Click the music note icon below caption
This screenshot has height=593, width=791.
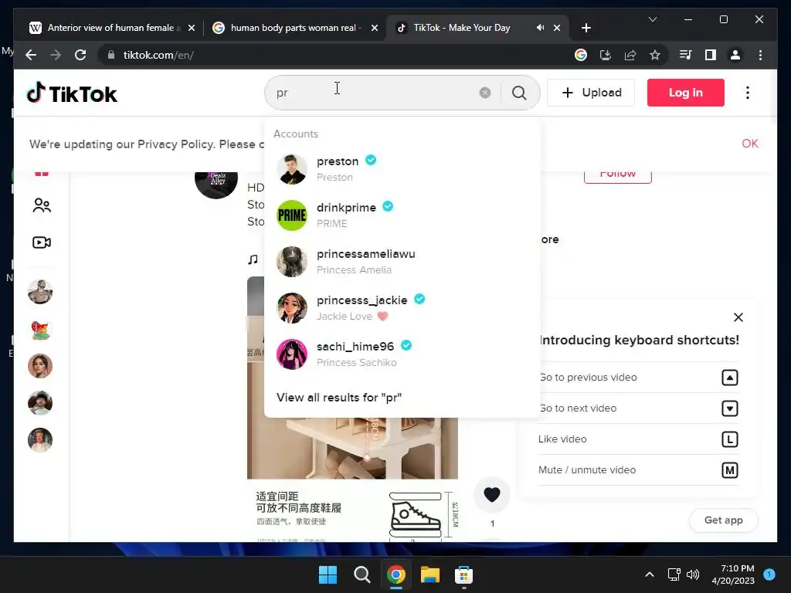coord(253,259)
